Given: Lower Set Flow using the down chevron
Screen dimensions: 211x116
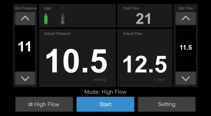Looking at the screenshot, I should pos(186,78).
